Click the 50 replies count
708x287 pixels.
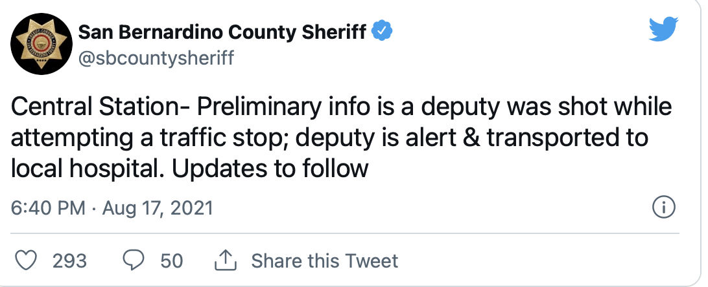172,261
